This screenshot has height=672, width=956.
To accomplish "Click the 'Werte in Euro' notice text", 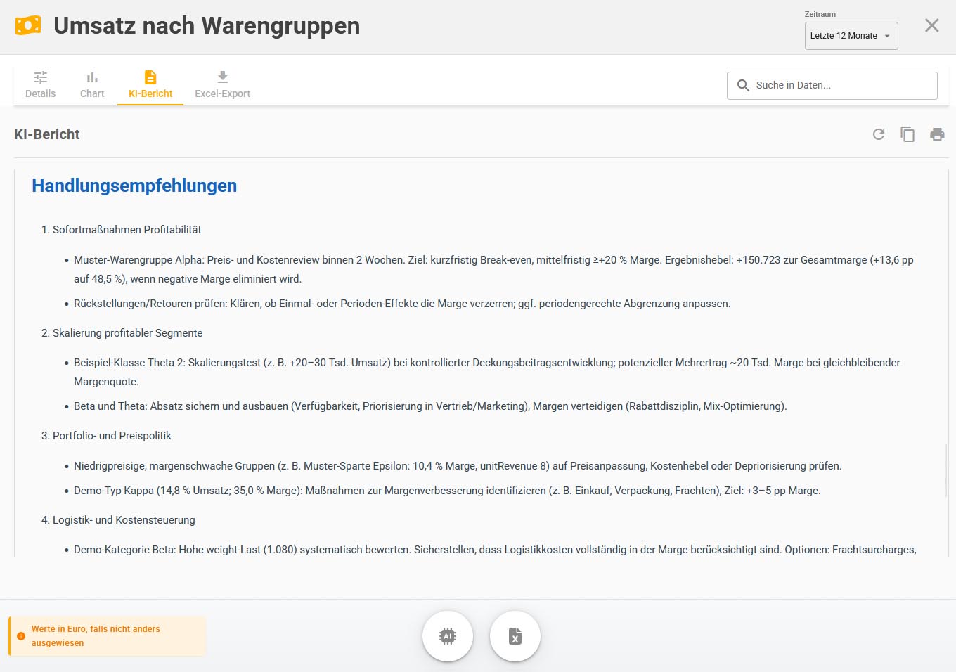I will pos(96,636).
